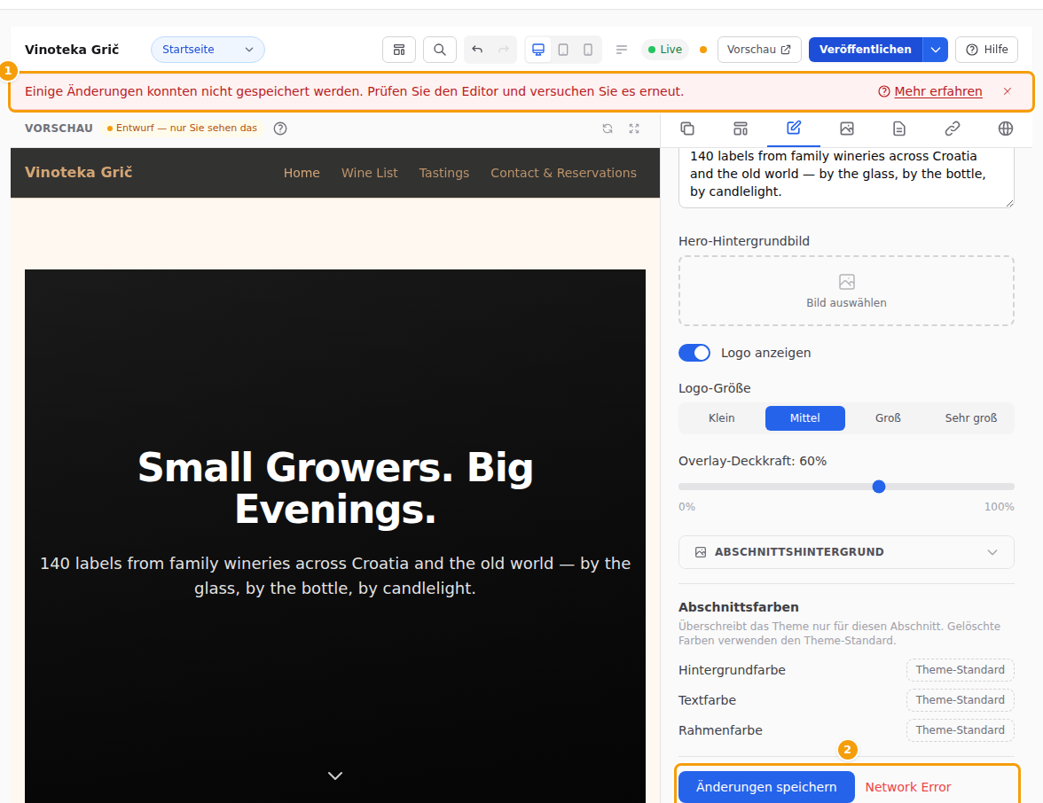The image size is (1043, 803).
Task: Open the sections layout tab in sidebar
Action: (x=741, y=129)
